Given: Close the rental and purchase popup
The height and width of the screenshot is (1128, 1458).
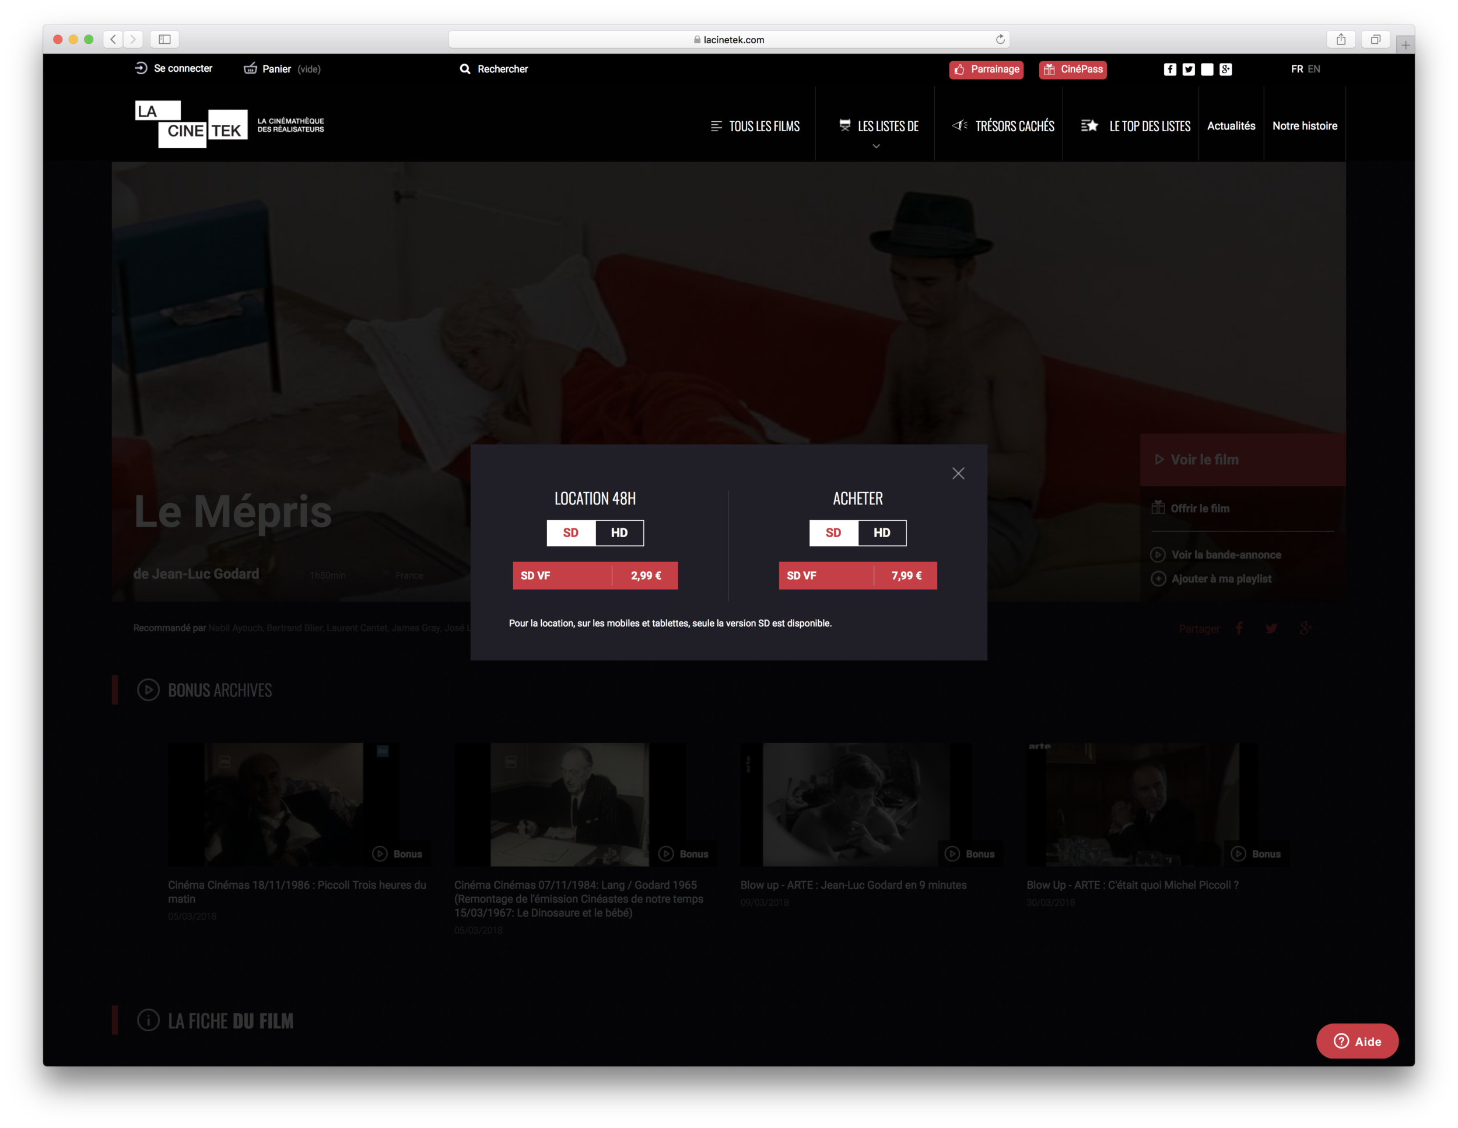Looking at the screenshot, I should point(958,473).
